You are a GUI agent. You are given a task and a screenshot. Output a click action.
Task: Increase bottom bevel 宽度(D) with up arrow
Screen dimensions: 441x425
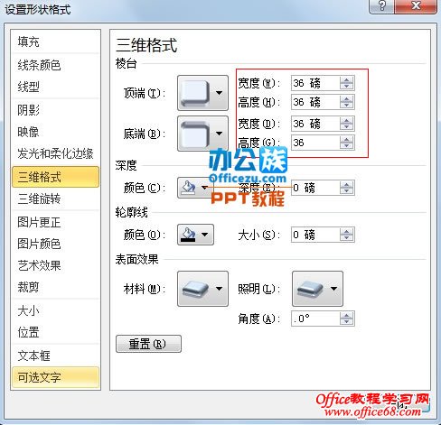click(347, 120)
